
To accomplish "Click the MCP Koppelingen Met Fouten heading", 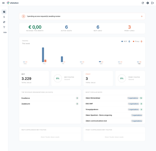I will tap(34, 130).
